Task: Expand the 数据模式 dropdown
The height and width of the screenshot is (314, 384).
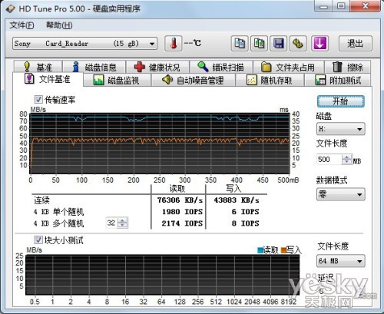Action: [x=341, y=194]
